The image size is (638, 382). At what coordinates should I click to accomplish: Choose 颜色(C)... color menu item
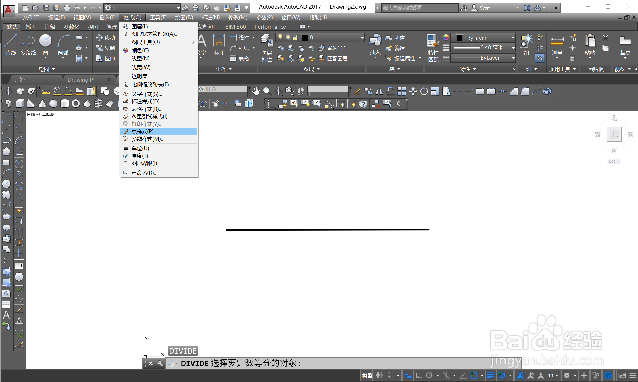coord(159,50)
